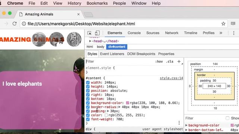Image resolution: width=239 pixels, height=134 pixels.
Task: Close the Amazing Animals tab
Action: tap(78, 14)
